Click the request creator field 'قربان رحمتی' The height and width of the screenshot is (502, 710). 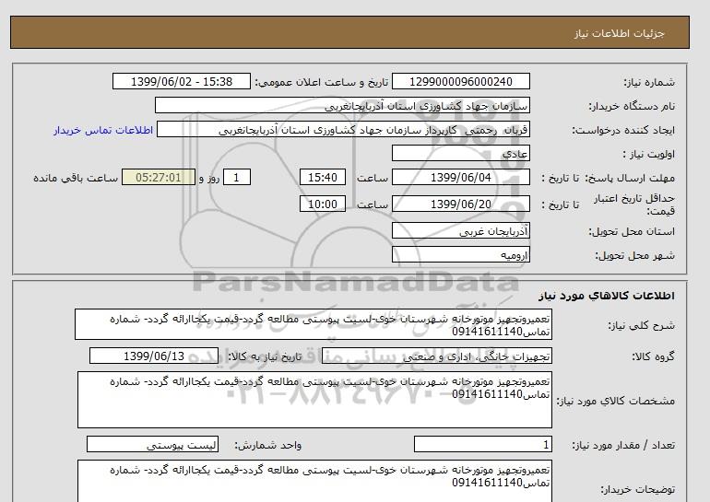[x=355, y=130]
